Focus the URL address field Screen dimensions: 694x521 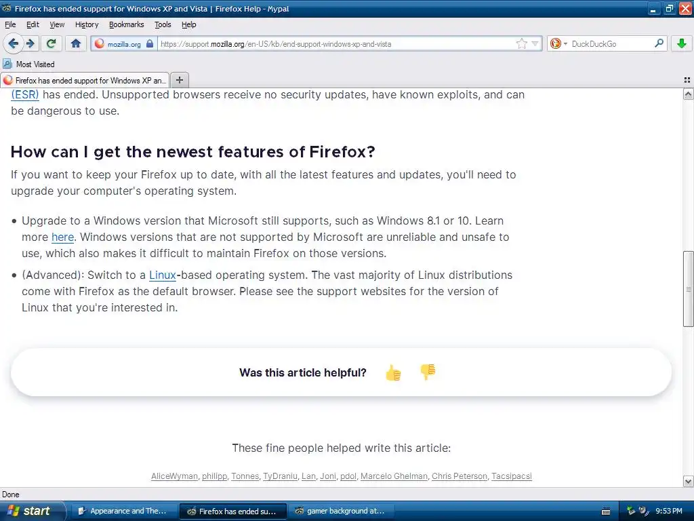point(336,43)
